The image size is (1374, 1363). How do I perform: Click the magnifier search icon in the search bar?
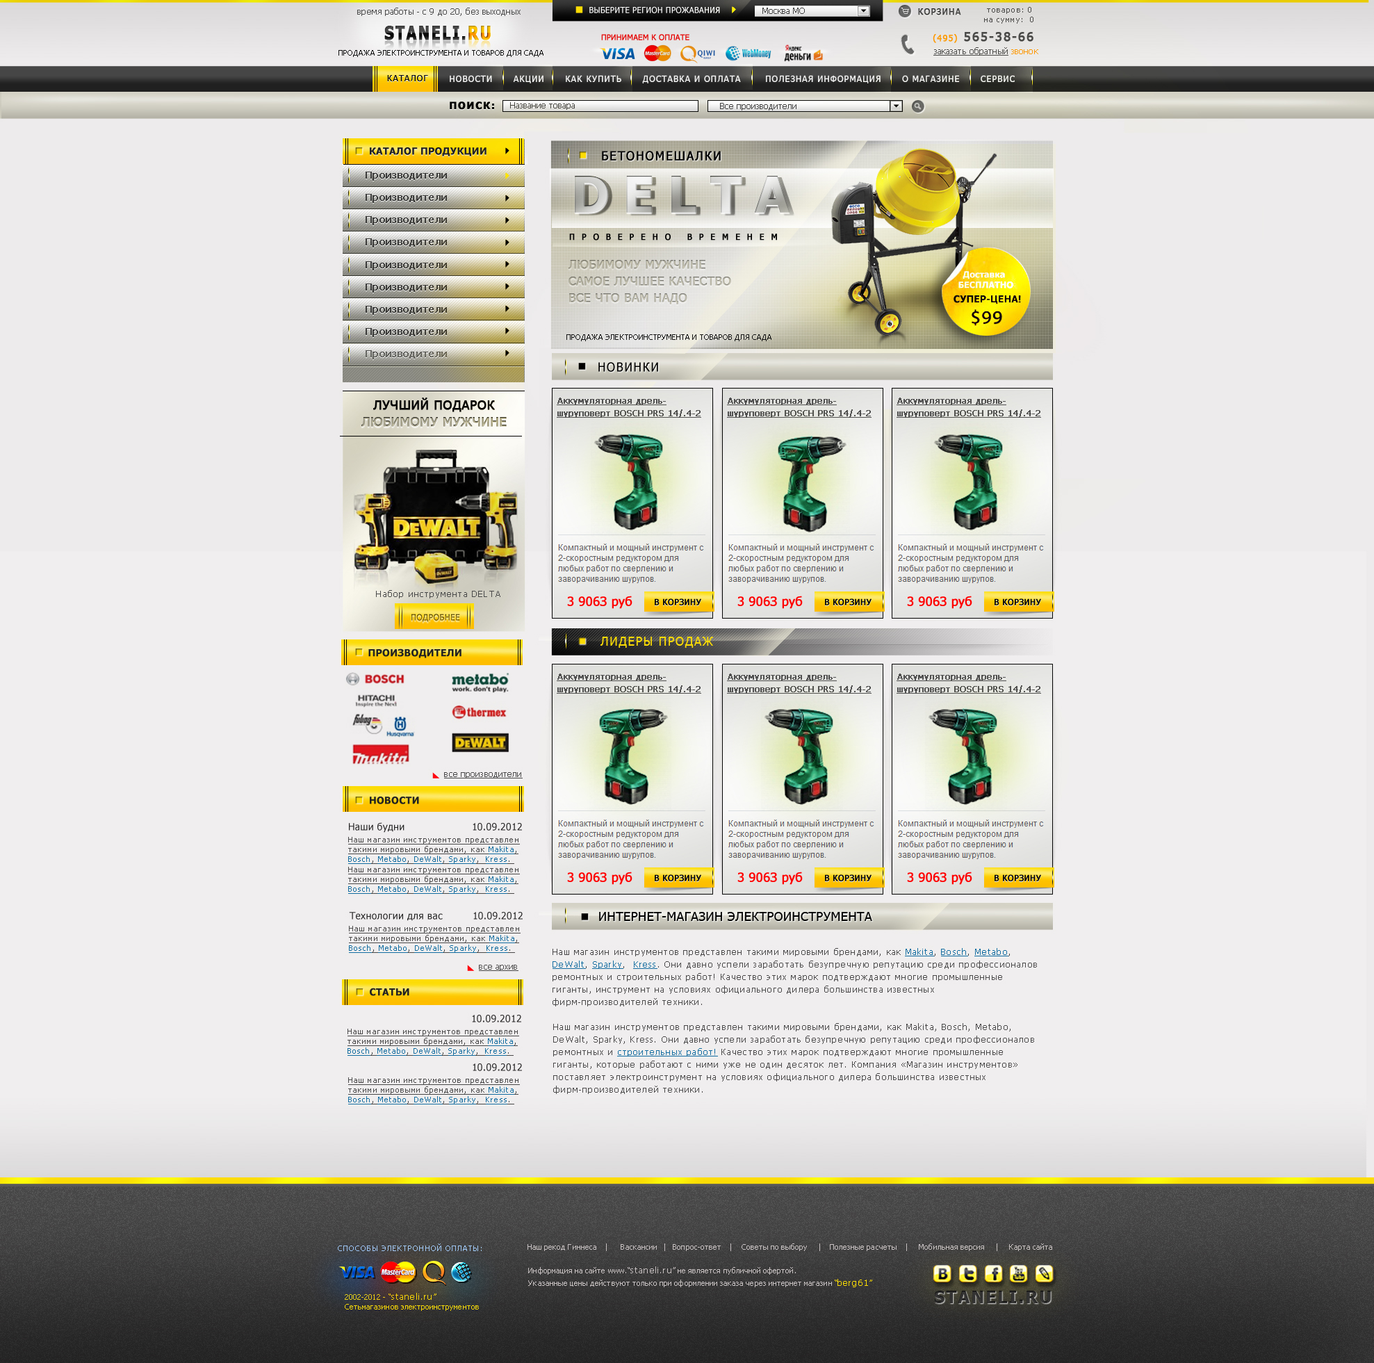(917, 106)
